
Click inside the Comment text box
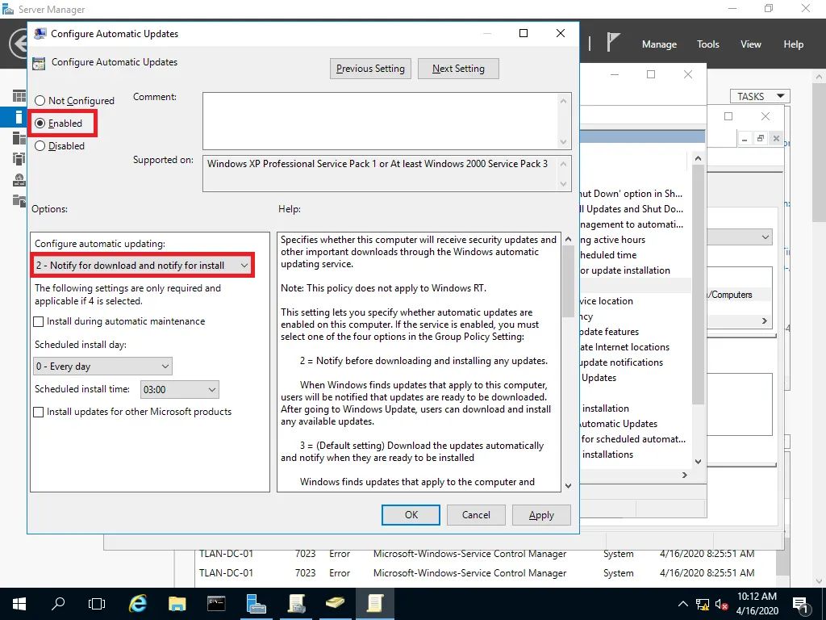click(x=381, y=121)
